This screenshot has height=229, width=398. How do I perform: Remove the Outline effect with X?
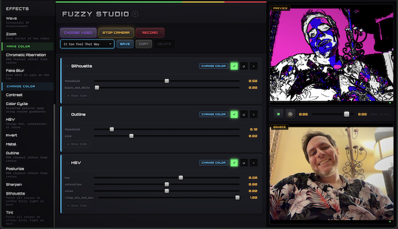click(253, 114)
